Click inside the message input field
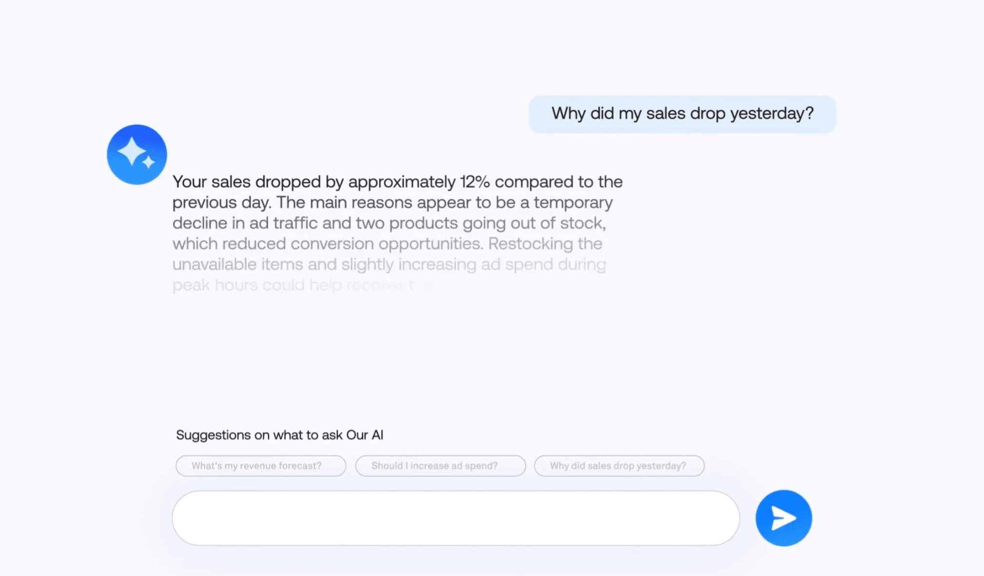Image resolution: width=984 pixels, height=576 pixels. click(456, 518)
